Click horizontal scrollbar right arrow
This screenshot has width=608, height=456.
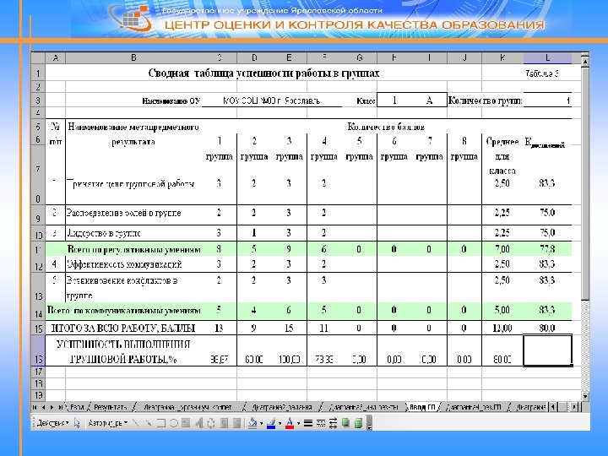[x=575, y=407]
